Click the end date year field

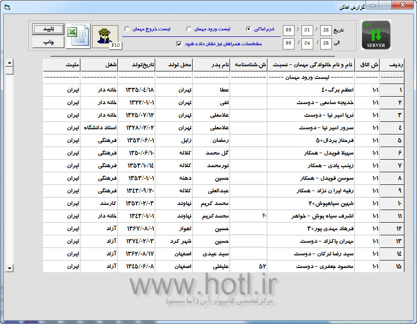click(x=288, y=43)
